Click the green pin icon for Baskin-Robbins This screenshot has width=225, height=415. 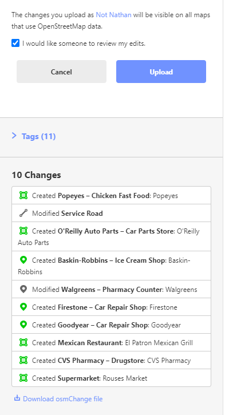23,260
